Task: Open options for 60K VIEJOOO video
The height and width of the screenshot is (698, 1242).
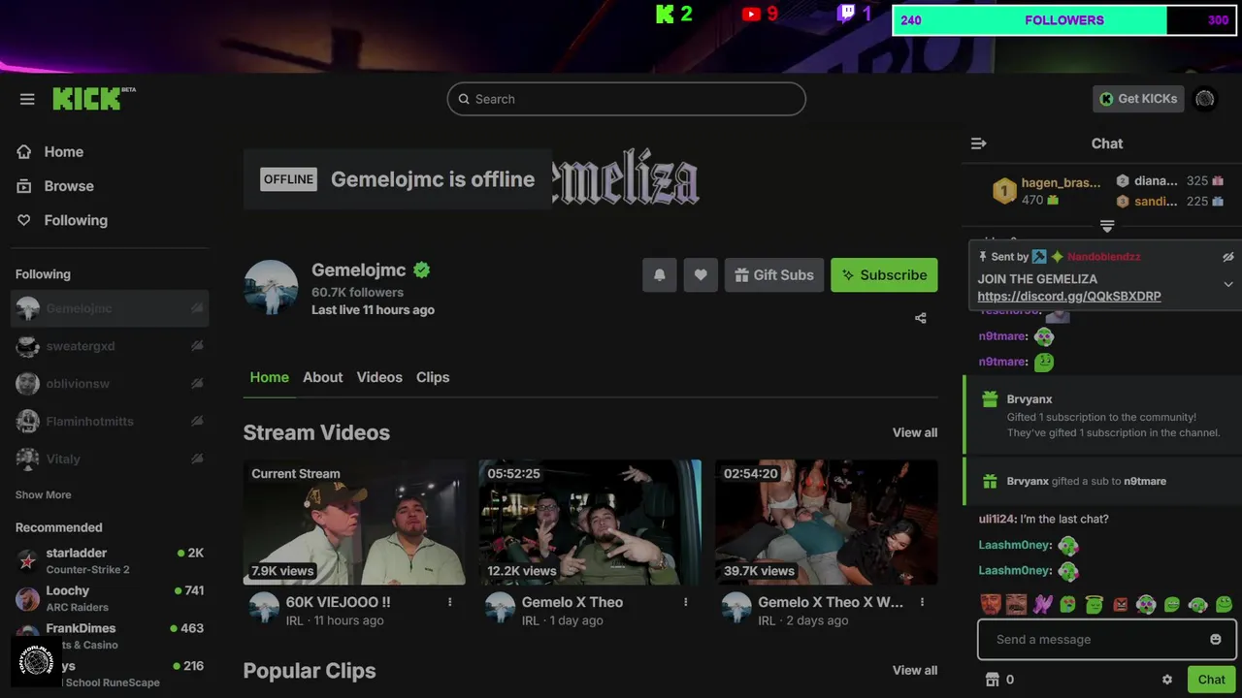Action: tap(449, 602)
